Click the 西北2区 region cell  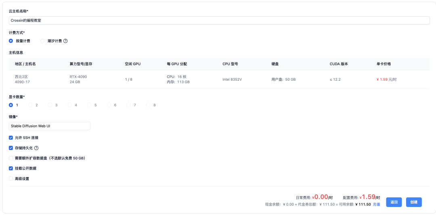22,77
